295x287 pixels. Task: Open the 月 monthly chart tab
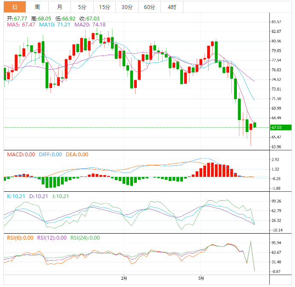click(59, 7)
